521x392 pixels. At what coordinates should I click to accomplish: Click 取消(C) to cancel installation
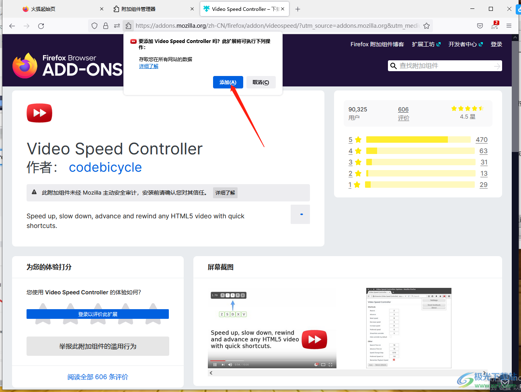[261, 82]
